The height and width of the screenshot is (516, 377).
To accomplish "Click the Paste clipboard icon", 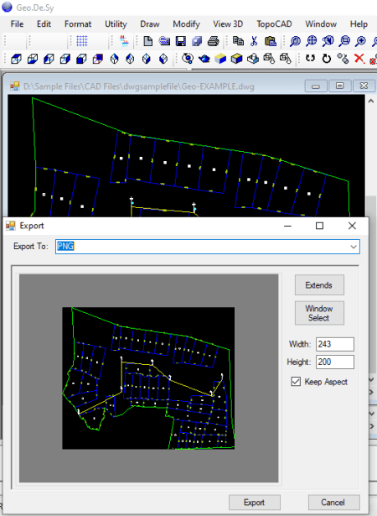I will tap(270, 41).
